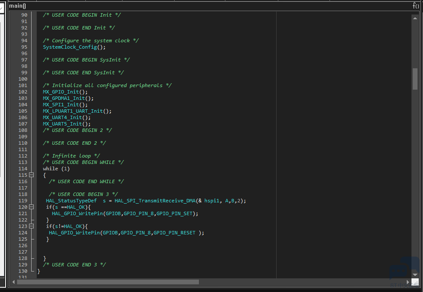
Task: Click the if(s ==HAL_OK) condition
Action: (x=68, y=207)
